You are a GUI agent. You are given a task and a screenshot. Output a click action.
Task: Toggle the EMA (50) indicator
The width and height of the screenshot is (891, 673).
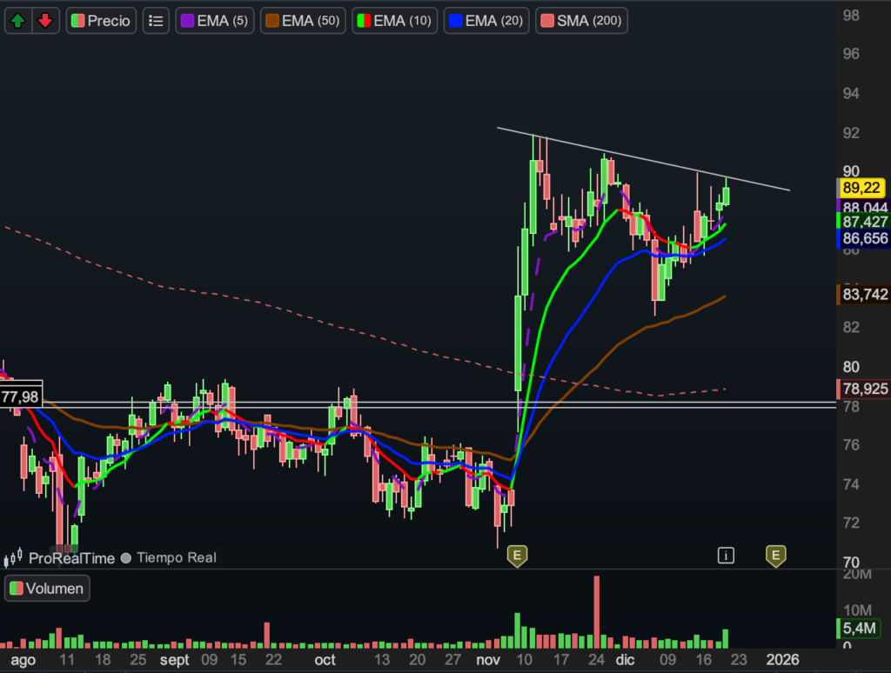[304, 21]
